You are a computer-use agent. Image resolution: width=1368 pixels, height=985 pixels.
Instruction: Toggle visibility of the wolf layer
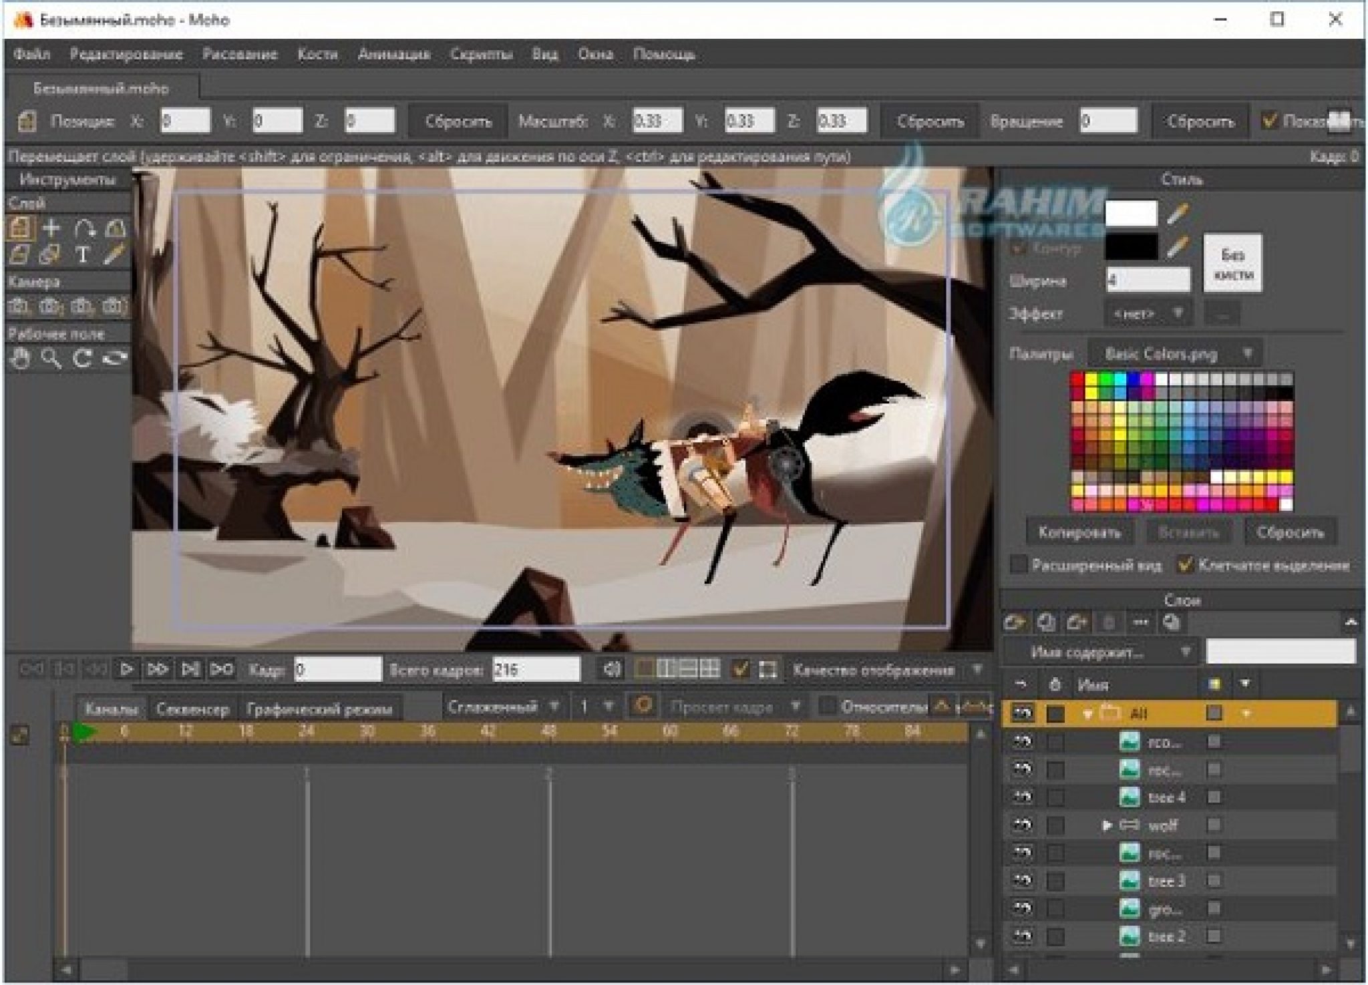(x=1022, y=825)
